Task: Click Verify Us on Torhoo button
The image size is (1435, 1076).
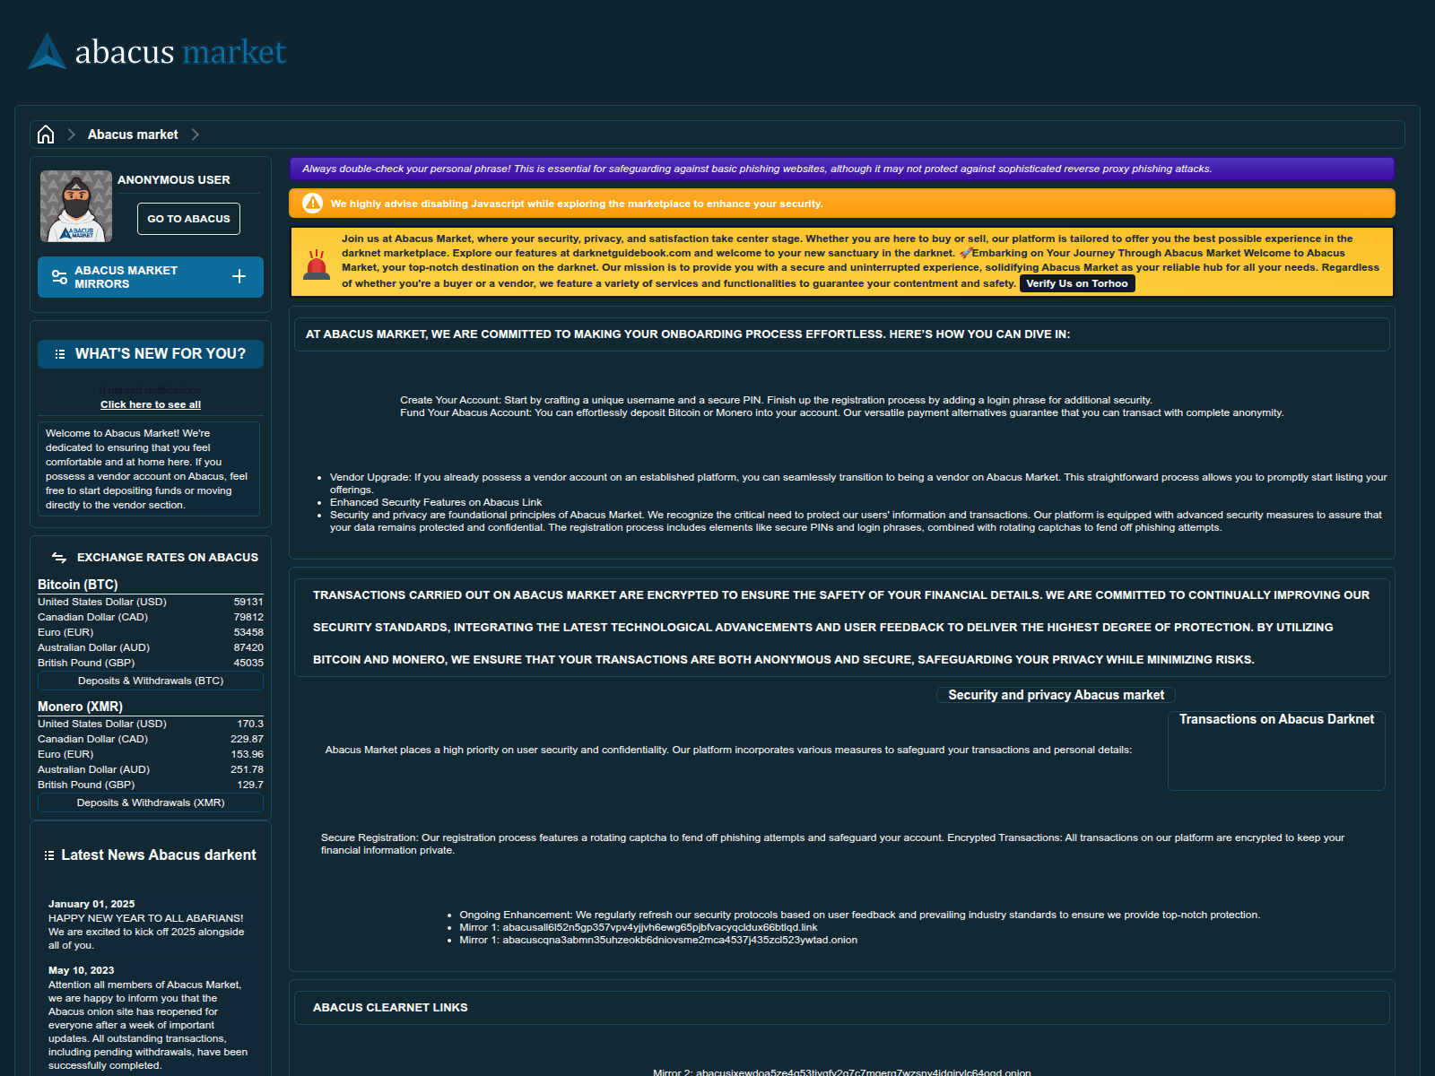Action: coord(1077,283)
